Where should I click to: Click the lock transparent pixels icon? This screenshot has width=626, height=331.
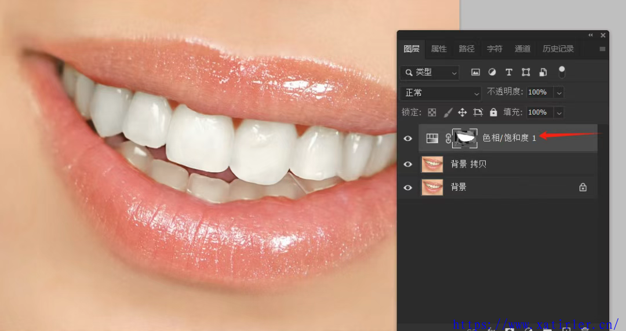point(432,112)
